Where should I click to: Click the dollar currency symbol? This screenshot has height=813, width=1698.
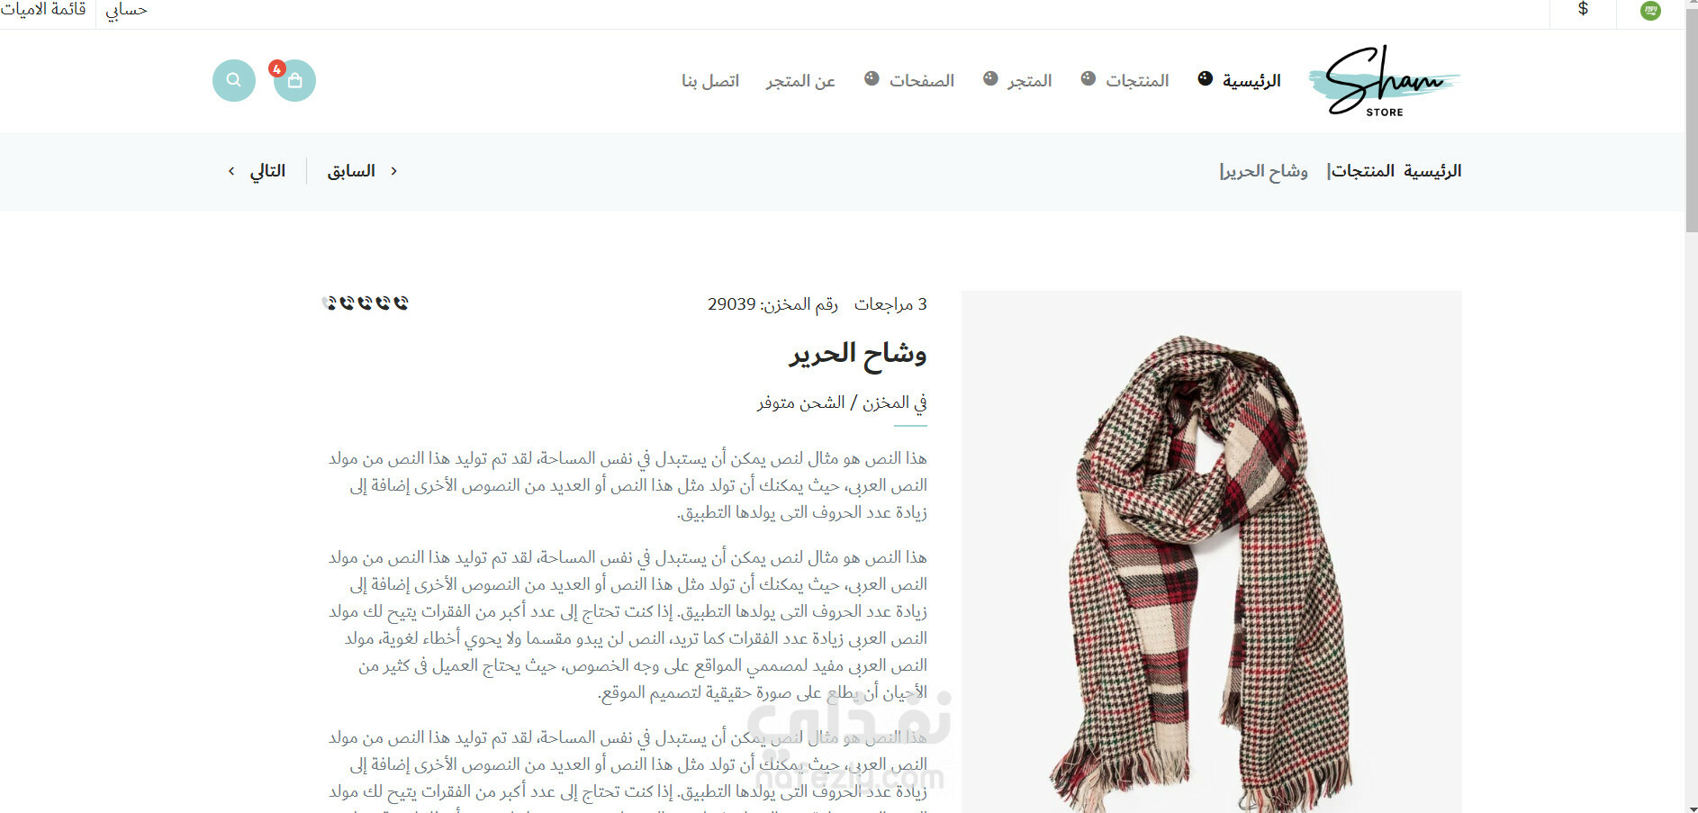point(1583,9)
